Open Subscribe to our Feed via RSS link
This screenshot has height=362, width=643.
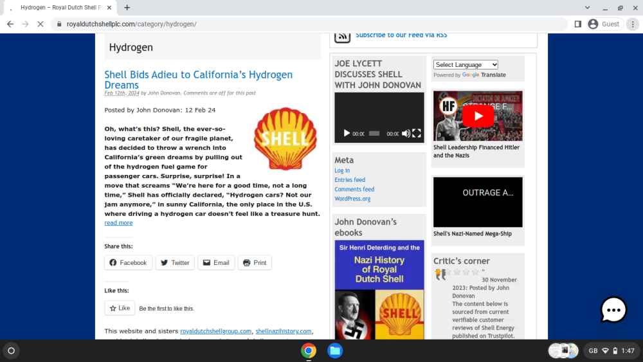(401, 35)
